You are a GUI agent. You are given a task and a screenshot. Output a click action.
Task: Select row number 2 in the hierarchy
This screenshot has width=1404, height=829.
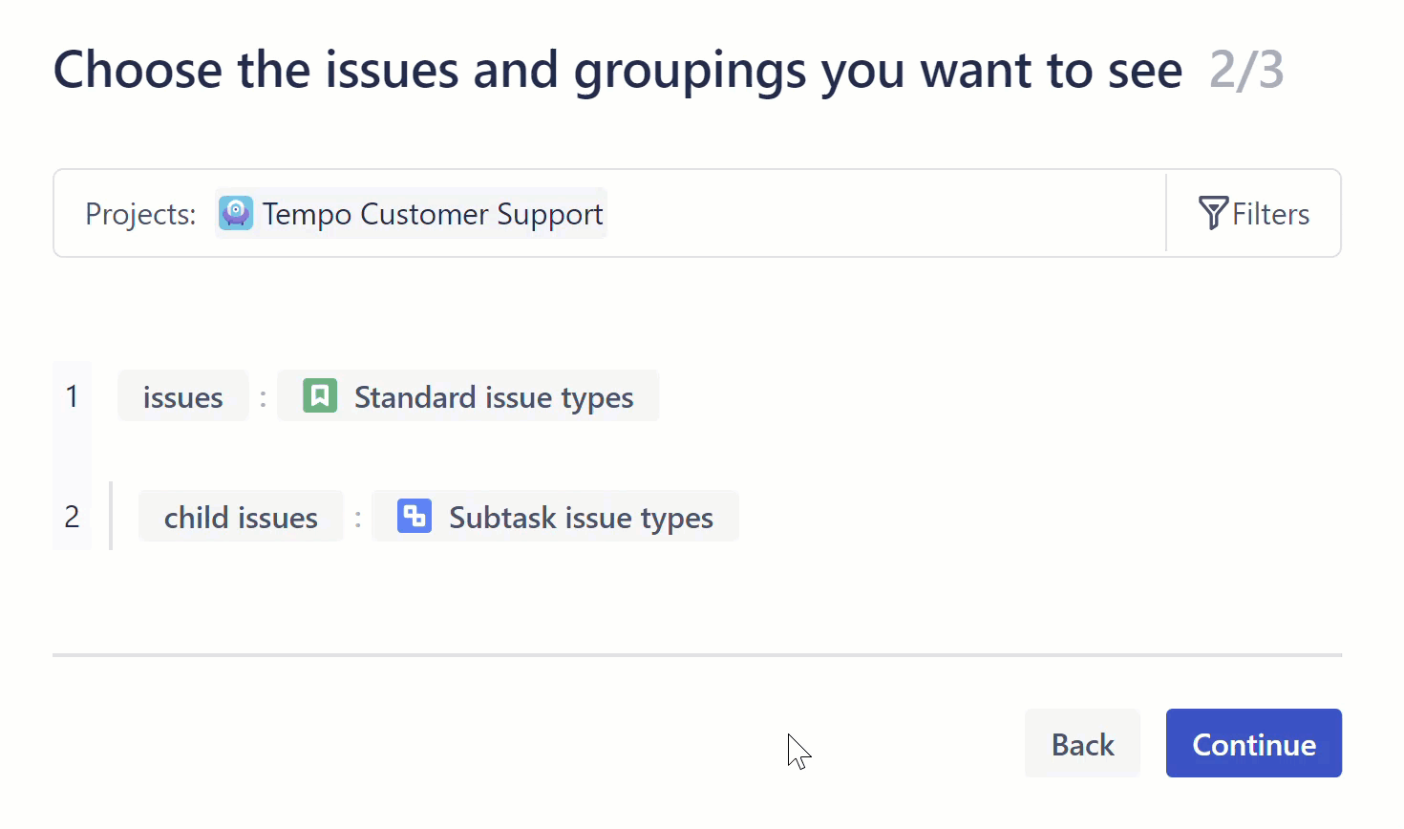click(72, 516)
